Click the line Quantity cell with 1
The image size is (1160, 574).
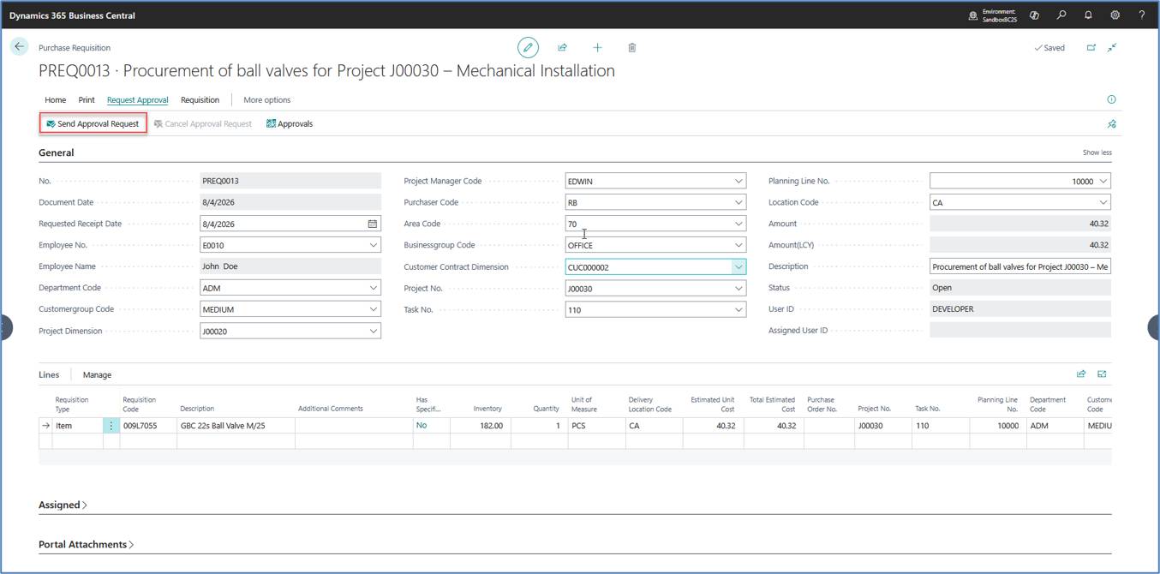(x=538, y=426)
